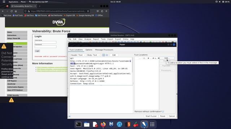Open the Kali NetHunter bookmark
Image resolution: width=231 pixels, height=129 pixels.
click(56, 15)
